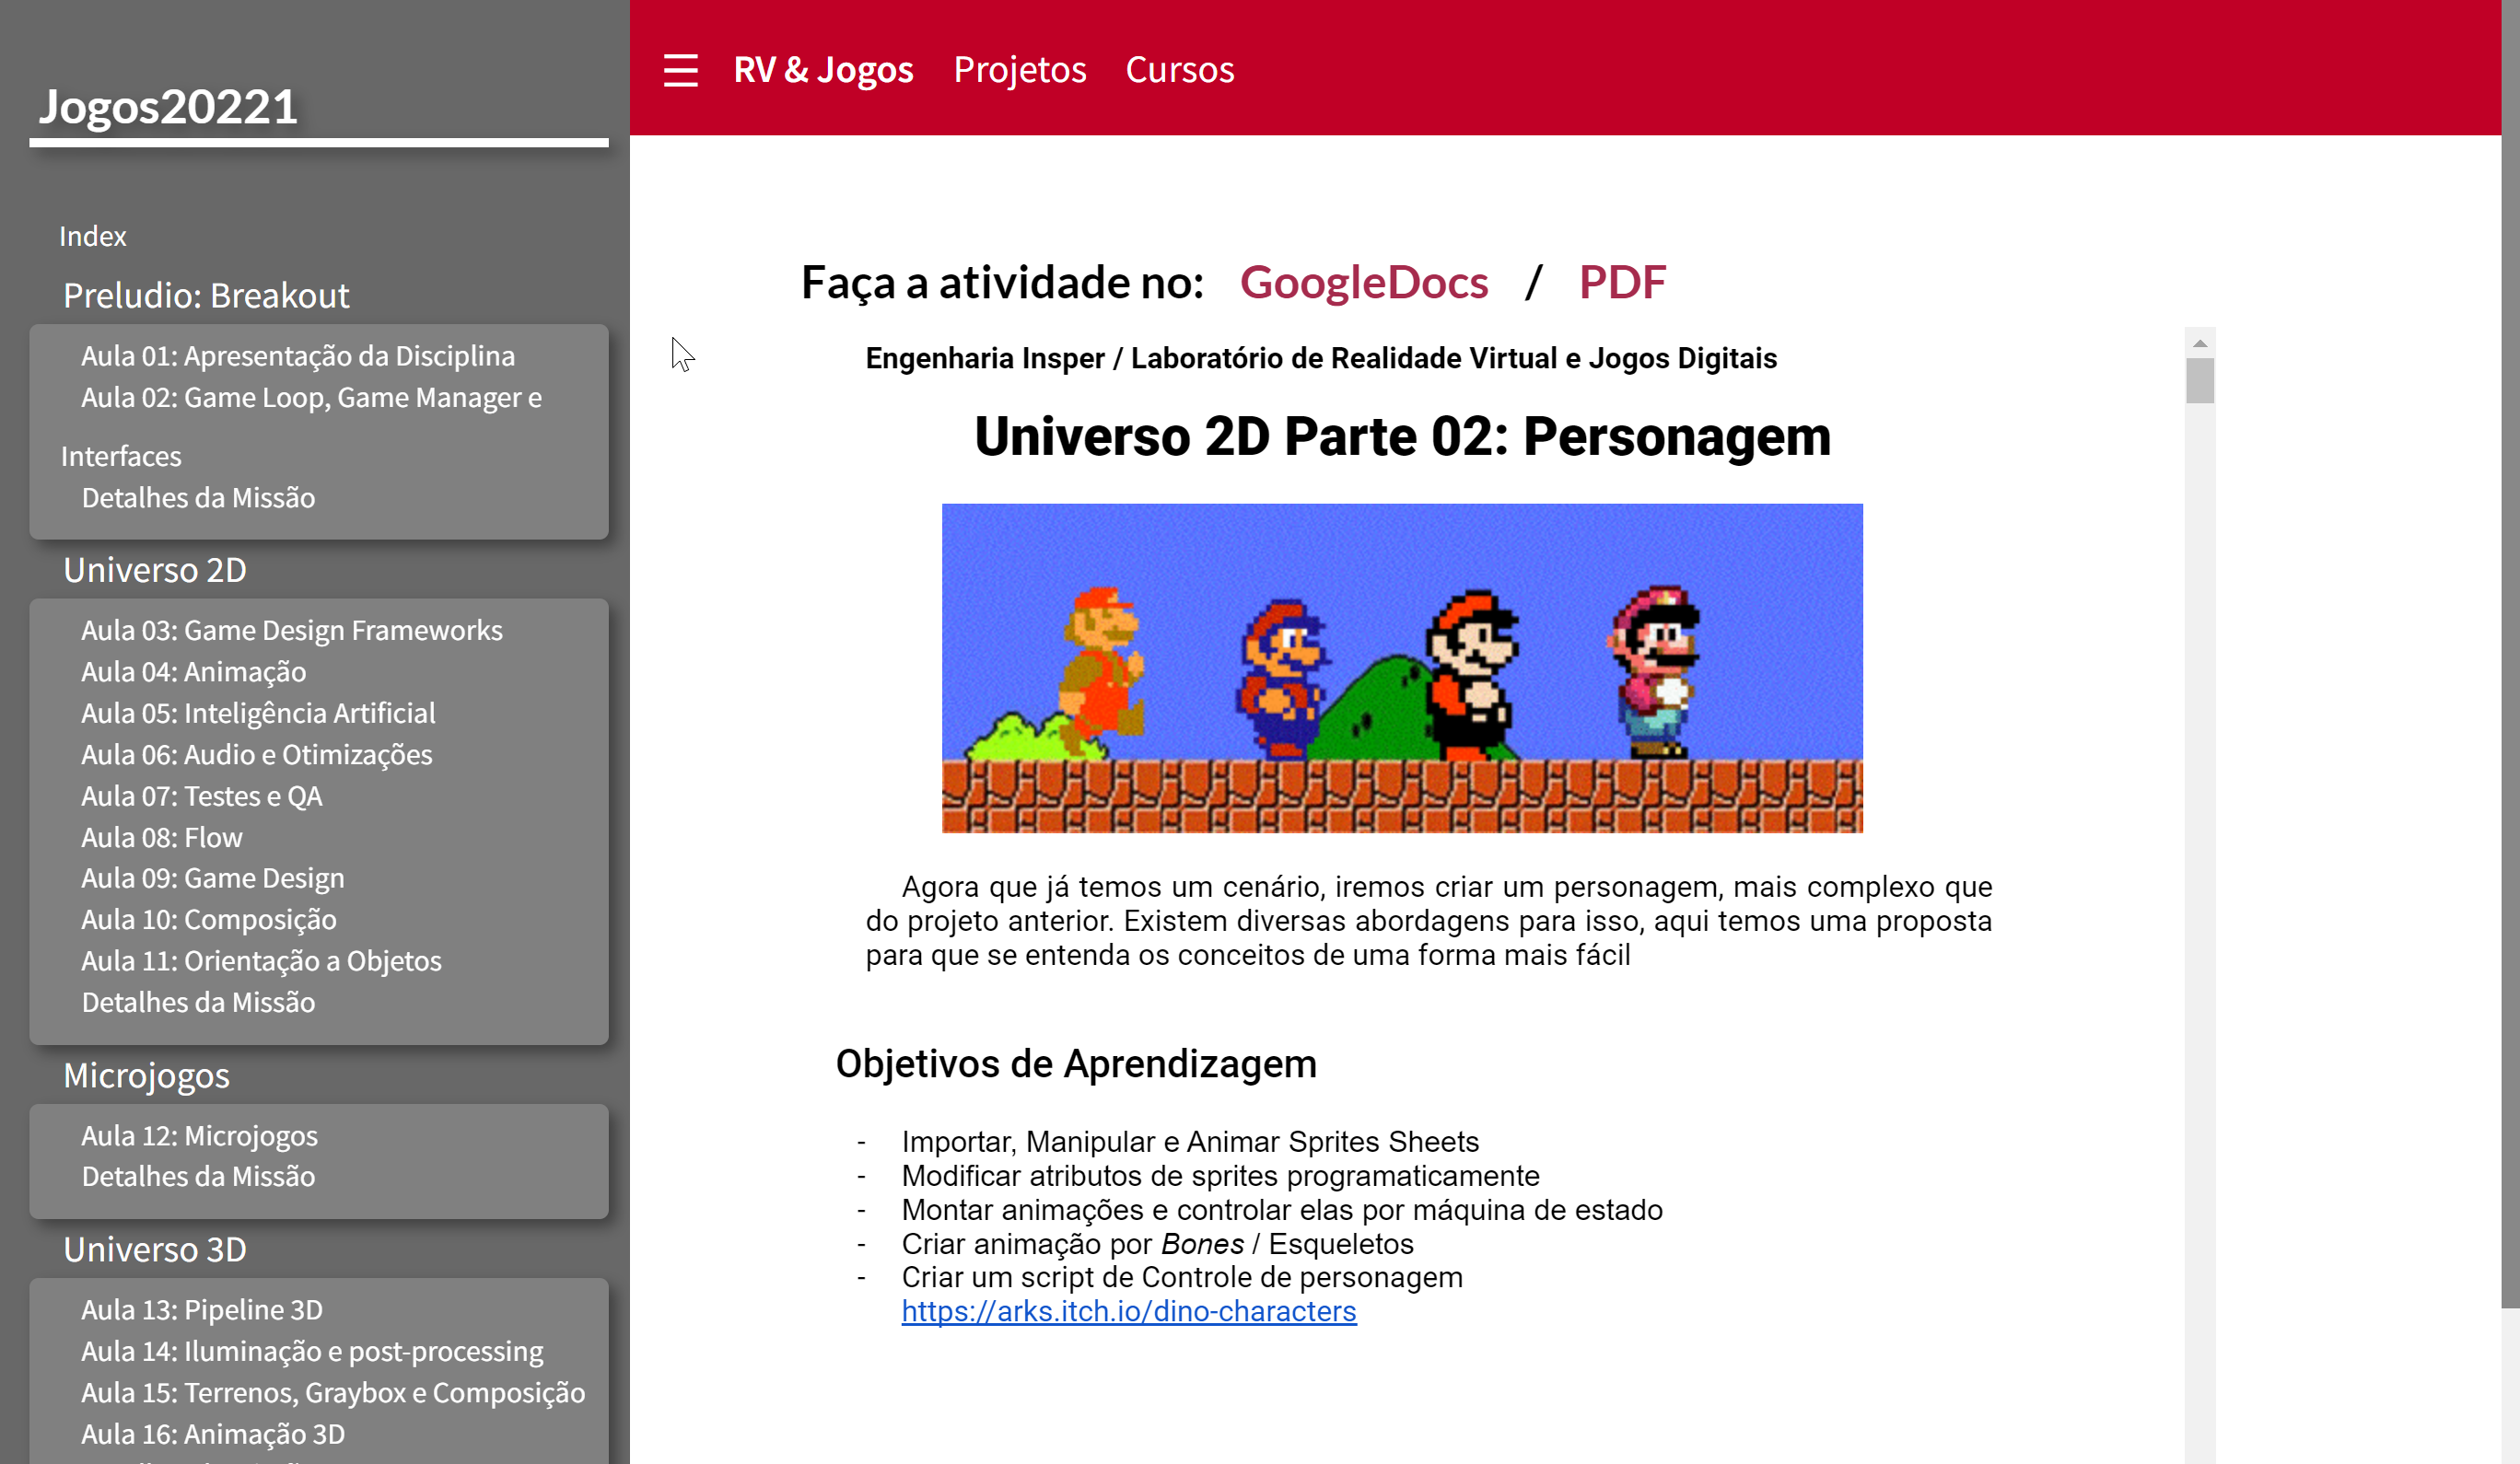The image size is (2520, 1464).
Task: Open Aula 16: Animação 3D
Action: (x=213, y=1434)
